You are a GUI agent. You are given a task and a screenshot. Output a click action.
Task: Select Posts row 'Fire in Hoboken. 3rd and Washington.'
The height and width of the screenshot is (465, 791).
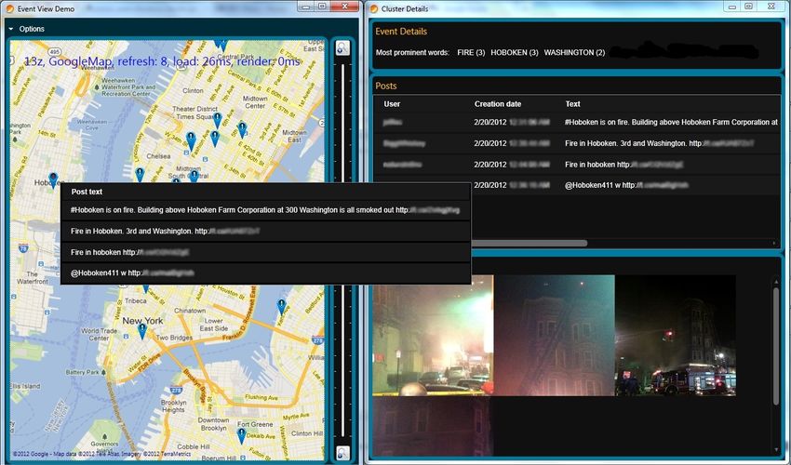click(577, 143)
